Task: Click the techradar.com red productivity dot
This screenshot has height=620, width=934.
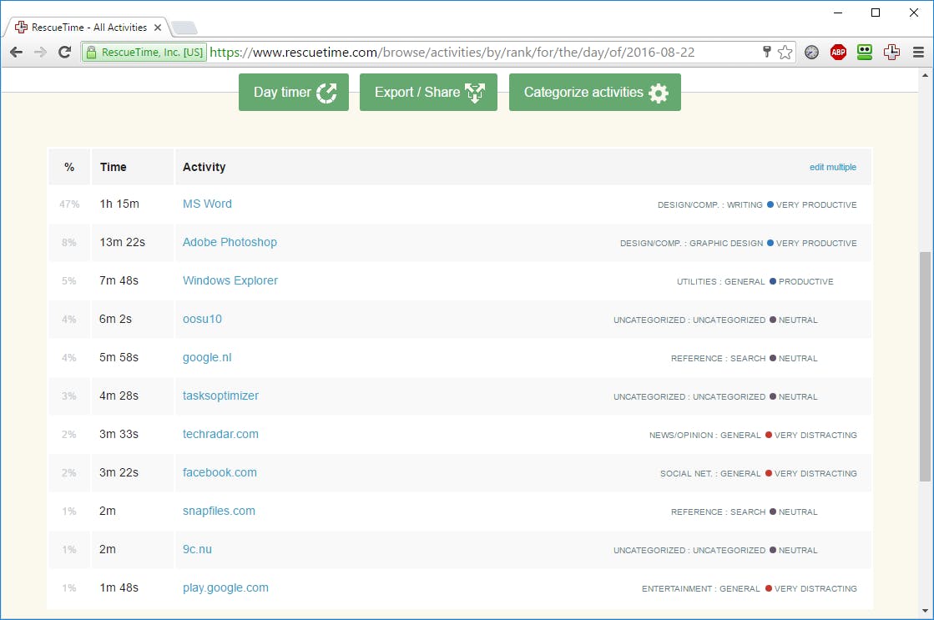Action: pos(769,435)
